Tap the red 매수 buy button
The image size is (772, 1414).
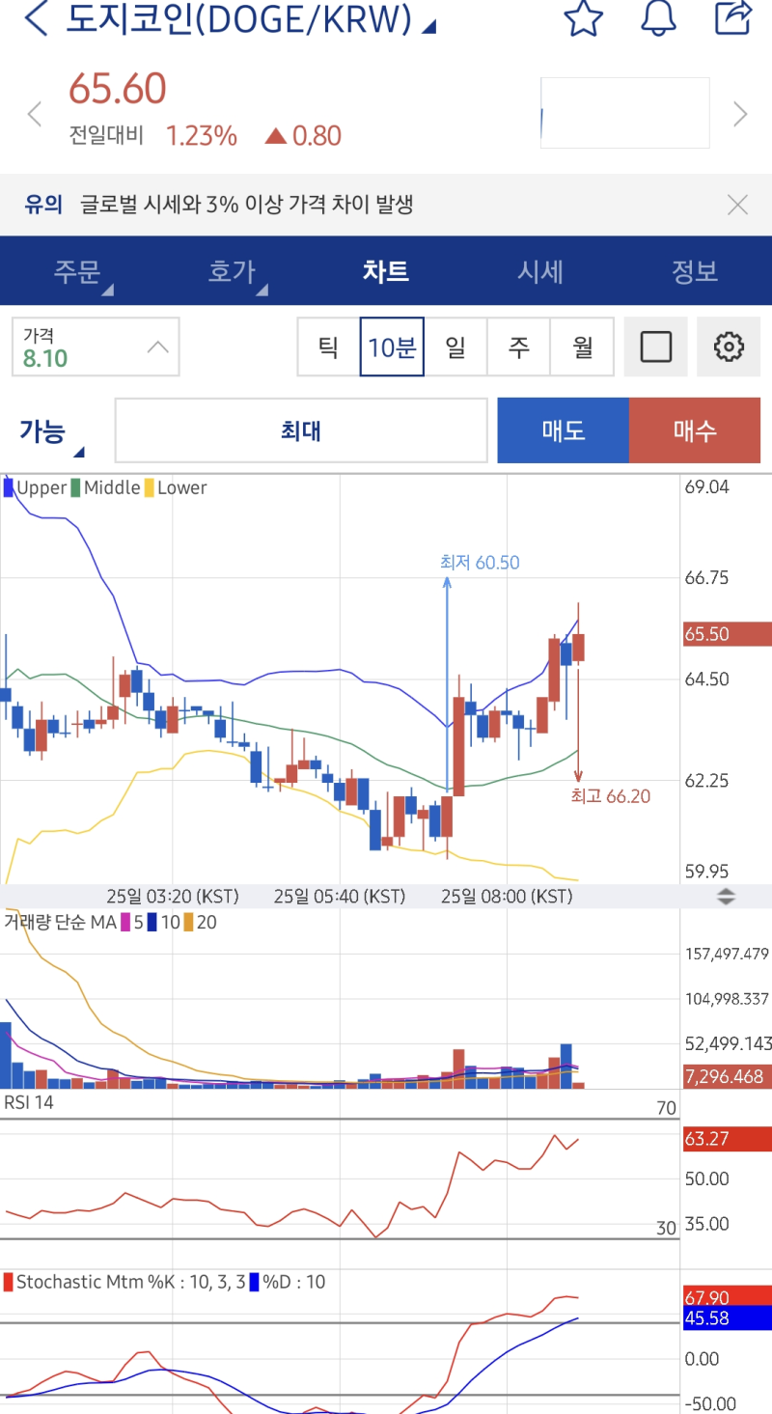pos(695,430)
